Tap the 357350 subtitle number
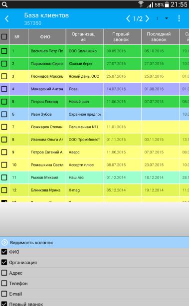This screenshot has height=306, width=189. [x=33, y=23]
